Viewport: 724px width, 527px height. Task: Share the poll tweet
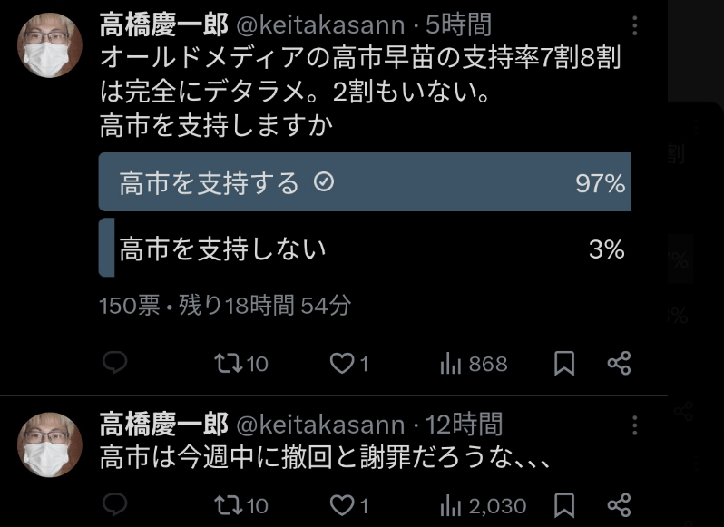coord(619,364)
